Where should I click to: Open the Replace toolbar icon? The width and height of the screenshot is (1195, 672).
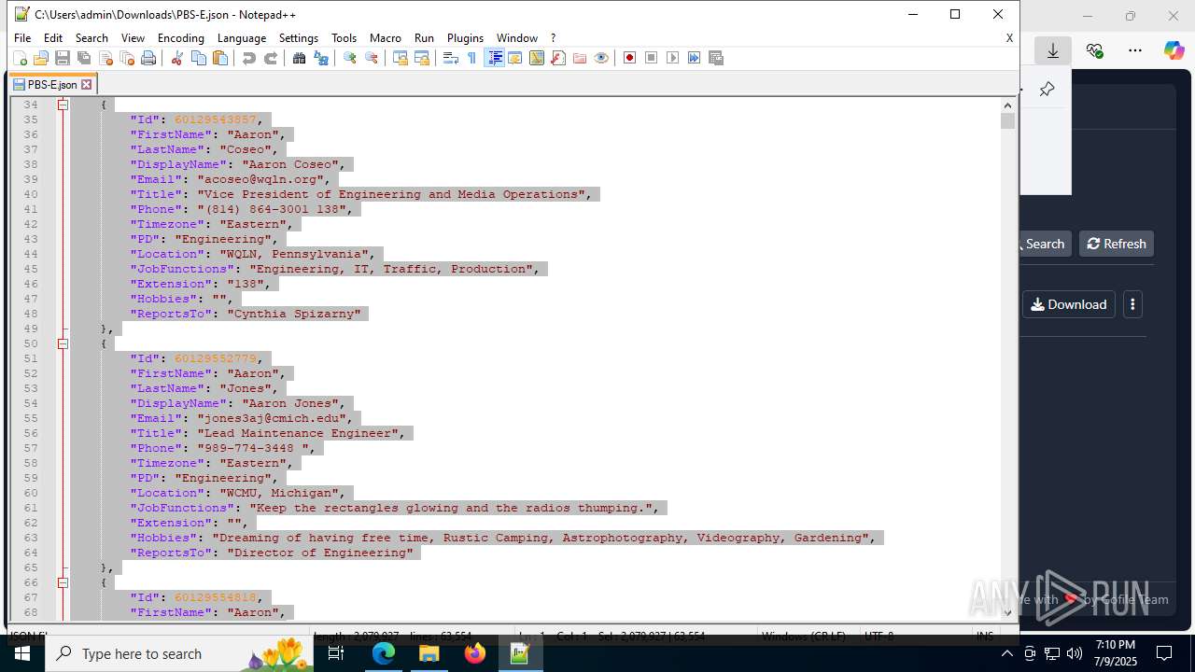coord(321,58)
